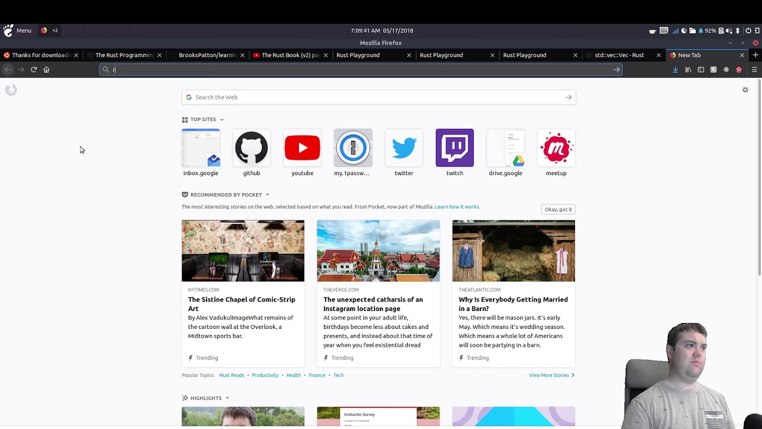Open Learn how it works link
Viewport: 762px width, 429px height.
457,207
